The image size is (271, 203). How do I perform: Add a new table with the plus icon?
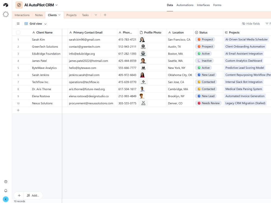click(105, 15)
